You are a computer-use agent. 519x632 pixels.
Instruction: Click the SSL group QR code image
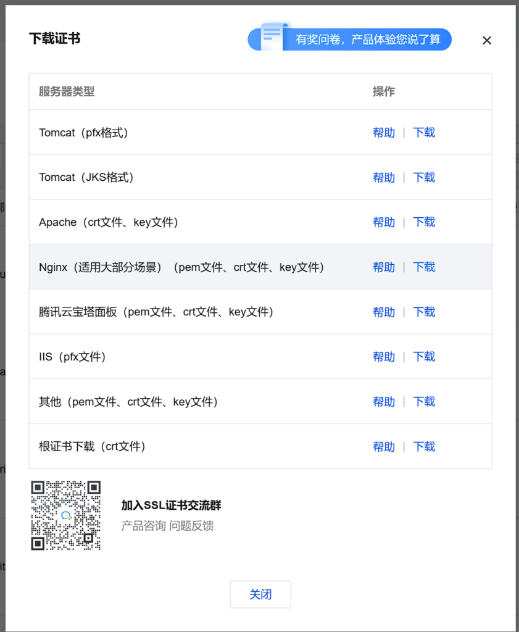[65, 515]
